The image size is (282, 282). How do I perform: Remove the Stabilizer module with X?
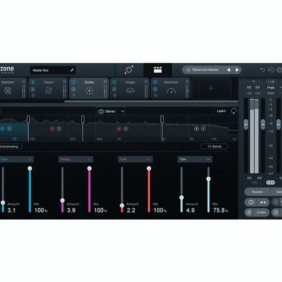coord(23,82)
